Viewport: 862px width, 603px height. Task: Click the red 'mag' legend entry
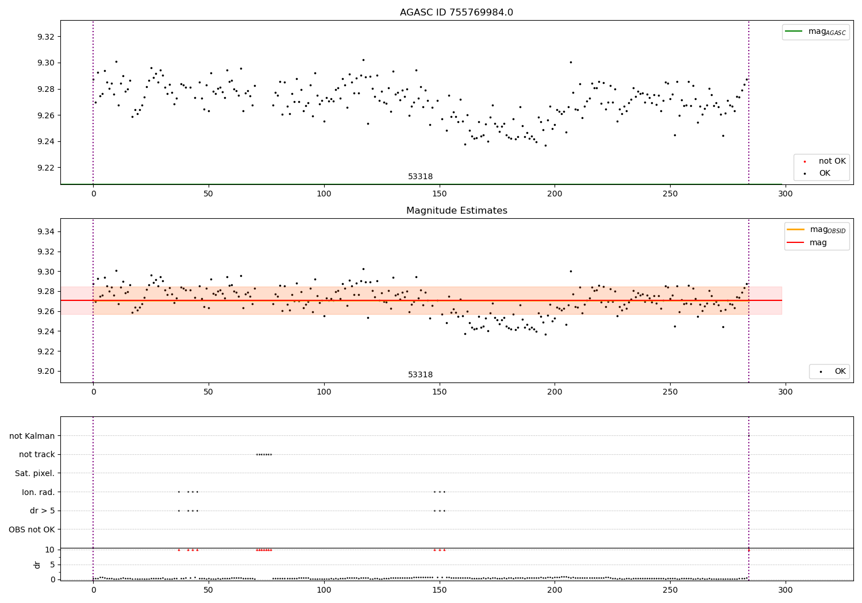[807, 242]
